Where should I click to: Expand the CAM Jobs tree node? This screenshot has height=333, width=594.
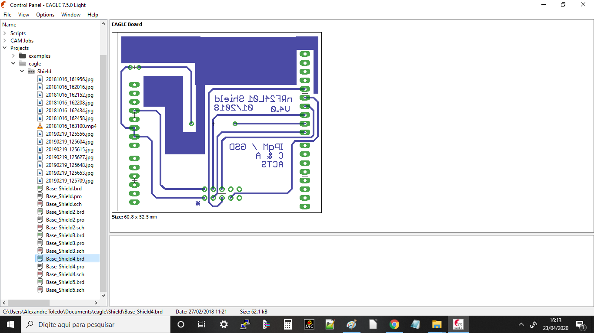(x=5, y=41)
